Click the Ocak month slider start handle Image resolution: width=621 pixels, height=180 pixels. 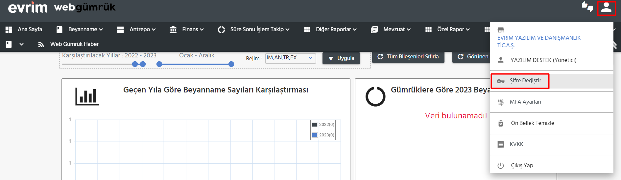tap(159, 64)
